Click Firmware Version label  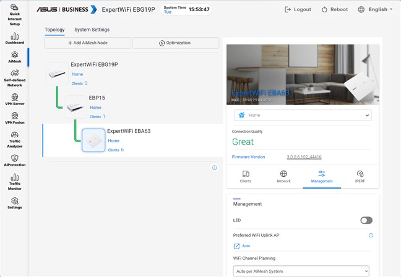click(248, 157)
